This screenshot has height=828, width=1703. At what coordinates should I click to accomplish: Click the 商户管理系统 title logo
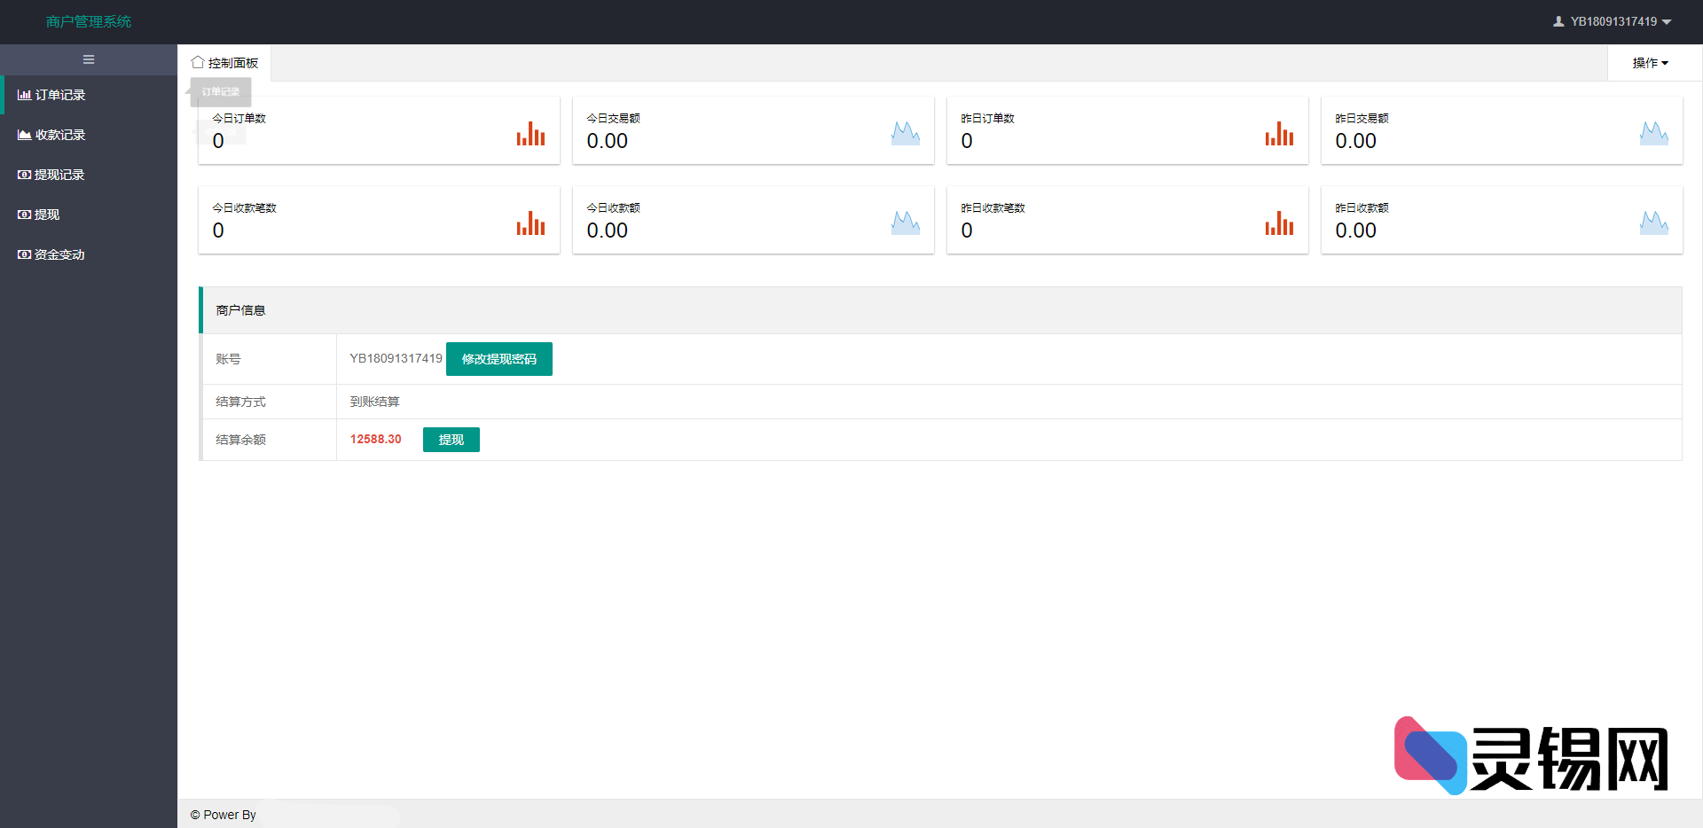pyautogui.click(x=89, y=21)
